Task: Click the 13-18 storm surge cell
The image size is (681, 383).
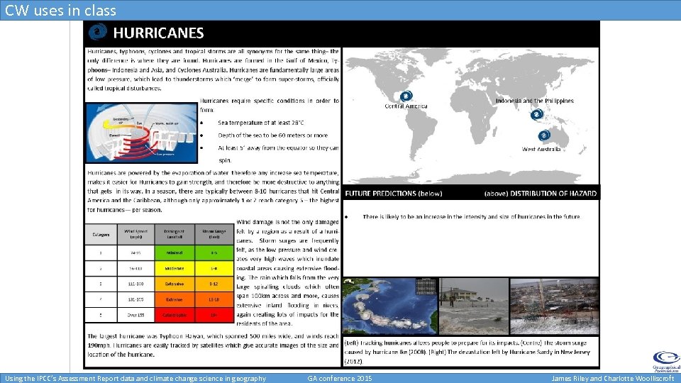Action: (x=214, y=299)
